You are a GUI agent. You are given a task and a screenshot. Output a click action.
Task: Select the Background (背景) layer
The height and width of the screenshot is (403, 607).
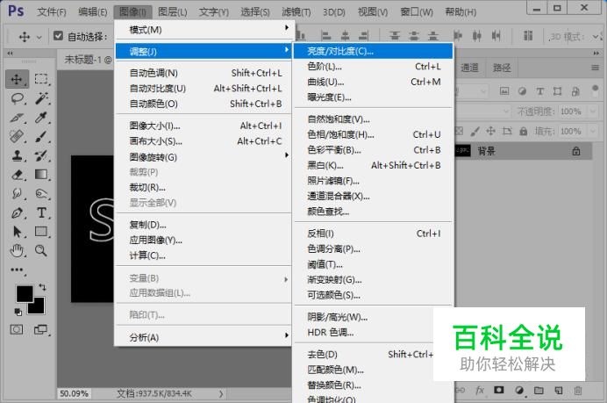524,151
